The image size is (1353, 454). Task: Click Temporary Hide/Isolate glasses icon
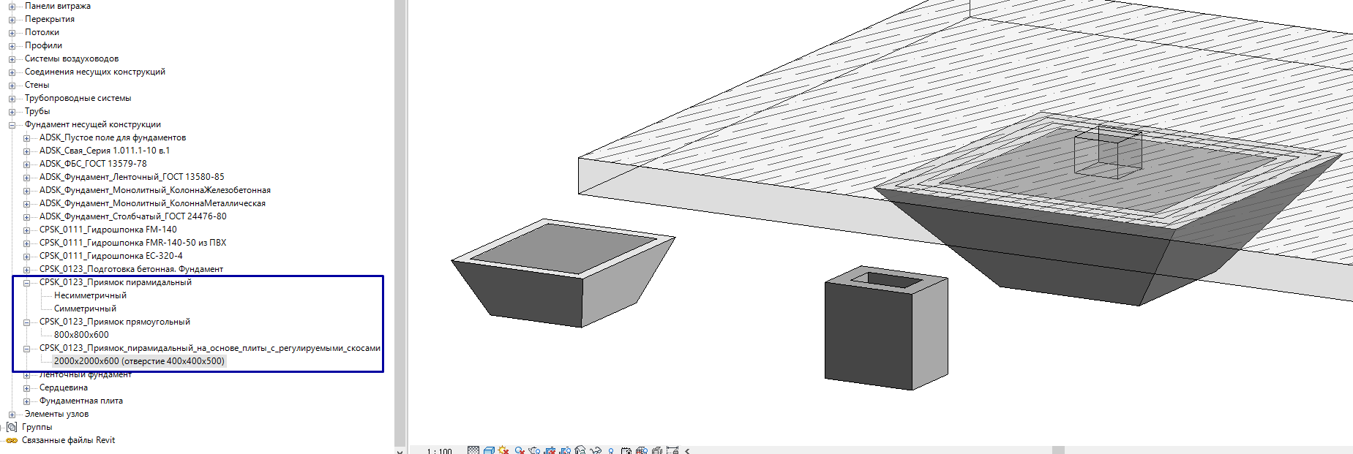(x=596, y=450)
